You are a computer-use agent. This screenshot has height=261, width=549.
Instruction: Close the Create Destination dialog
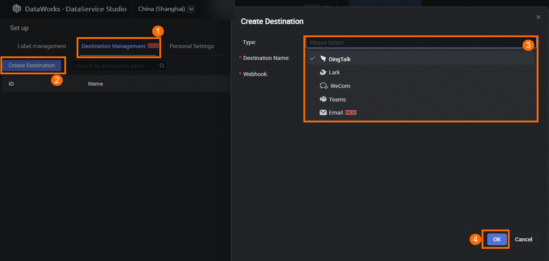tap(538, 17)
